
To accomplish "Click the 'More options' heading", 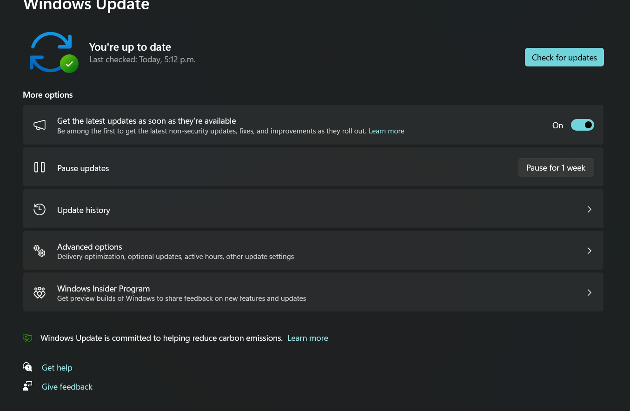I will (48, 95).
